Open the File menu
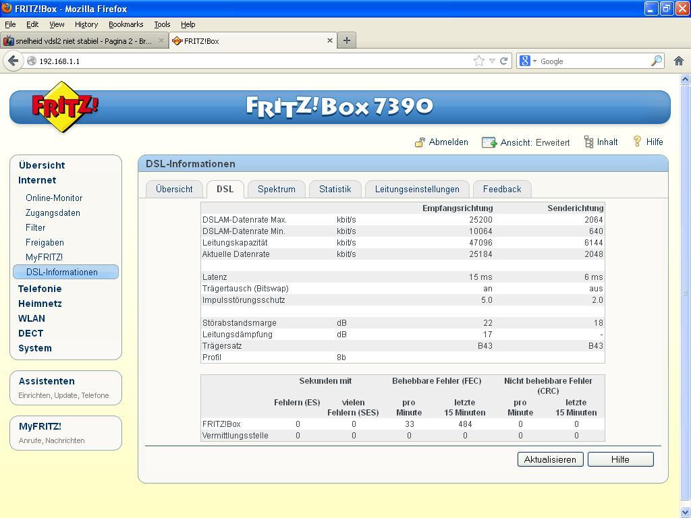 point(10,24)
